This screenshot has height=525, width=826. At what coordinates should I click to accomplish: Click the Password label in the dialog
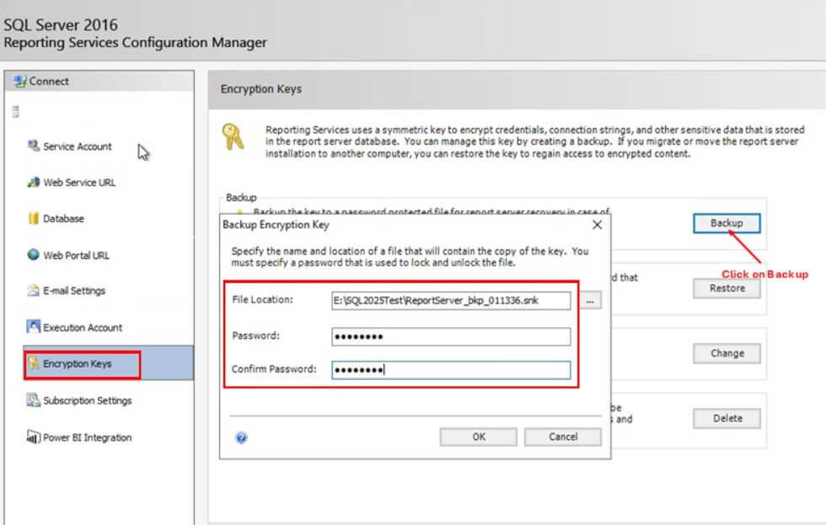[255, 335]
